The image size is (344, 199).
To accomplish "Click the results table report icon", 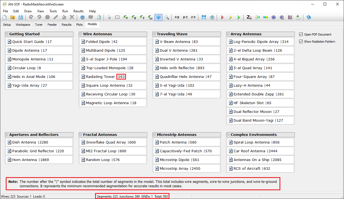I will point(99,17).
